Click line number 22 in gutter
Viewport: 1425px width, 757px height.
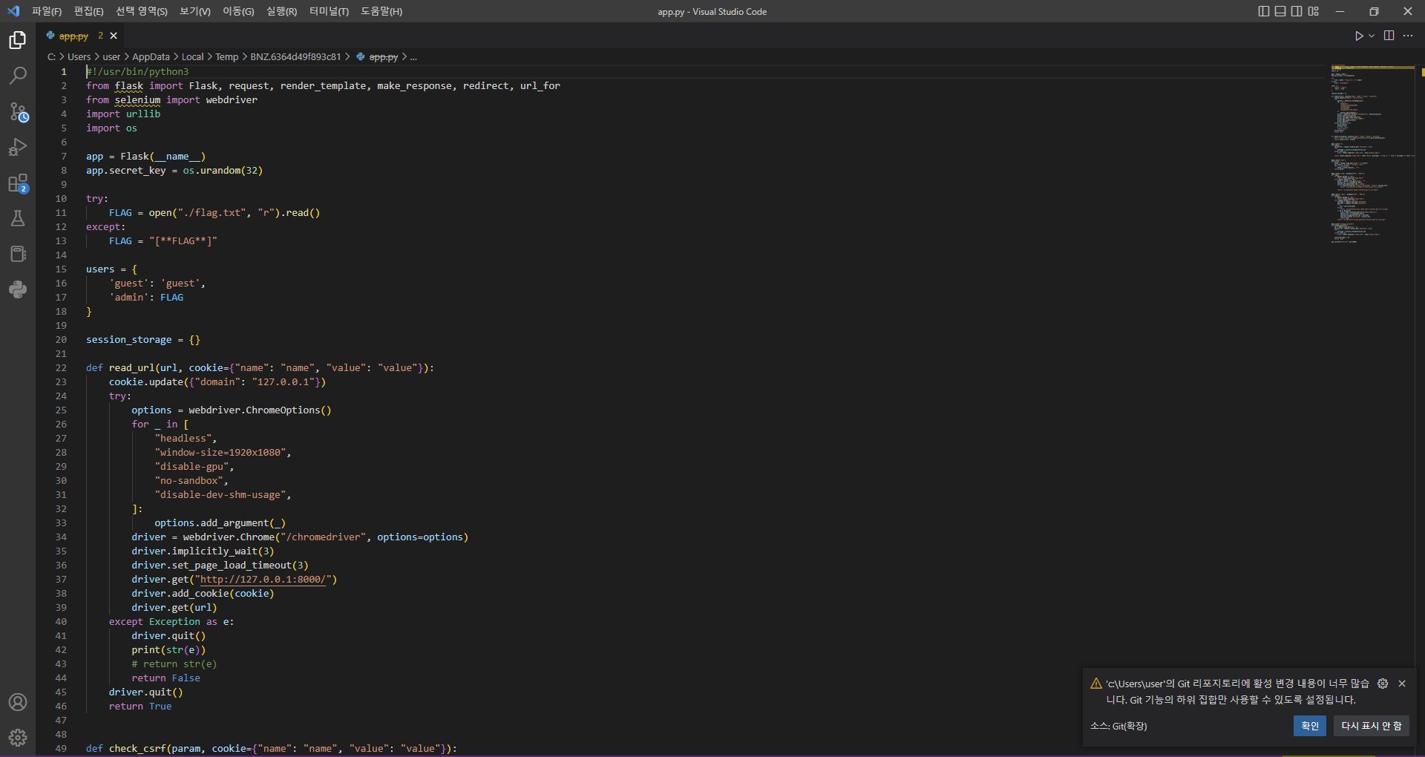coord(61,368)
